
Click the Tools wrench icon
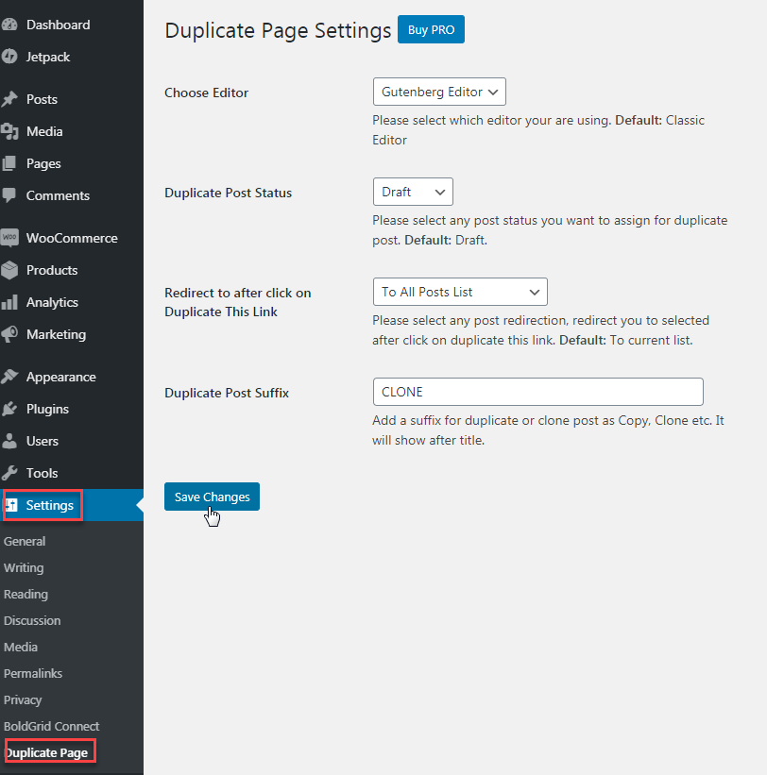(x=9, y=473)
